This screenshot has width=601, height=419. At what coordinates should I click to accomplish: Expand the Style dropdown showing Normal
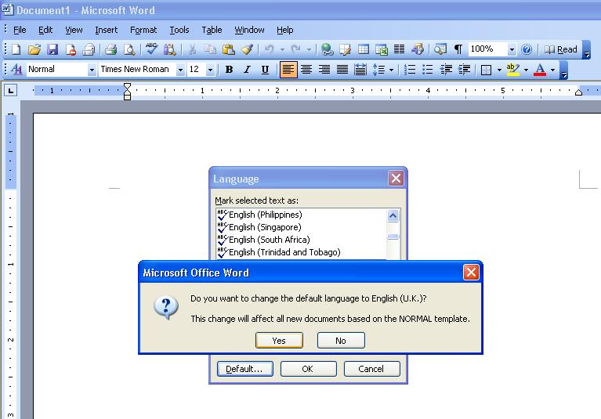click(x=92, y=70)
